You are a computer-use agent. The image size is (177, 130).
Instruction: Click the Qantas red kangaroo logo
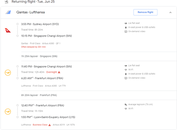point(8,30)
